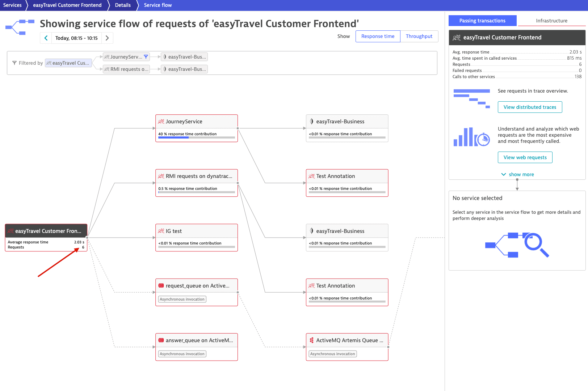Click the answer_queue on ActiveMQ icon
The image size is (588, 391).
[161, 340]
